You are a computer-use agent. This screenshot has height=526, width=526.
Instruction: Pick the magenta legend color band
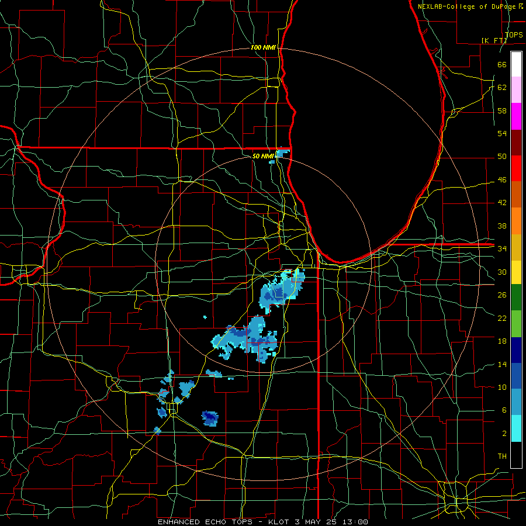coord(516,116)
